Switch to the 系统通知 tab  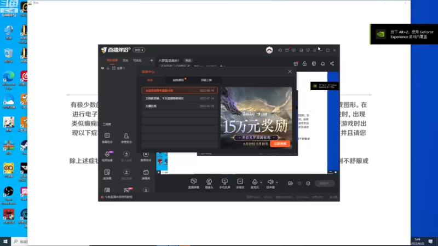point(179,80)
